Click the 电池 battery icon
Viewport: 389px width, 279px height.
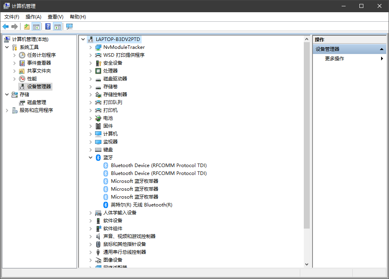(x=98, y=118)
